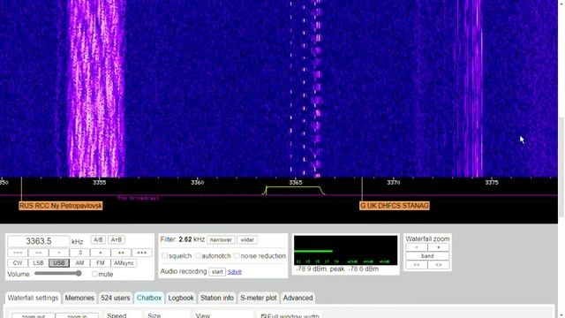Enable the autonotch checkbox
Screen dimensions: 565x318
pyautogui.click(x=198, y=255)
